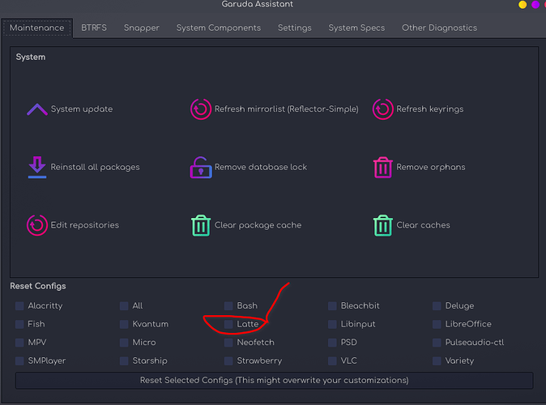Enable the Kvantum checkbox
This screenshot has width=546, height=405.
tap(124, 324)
